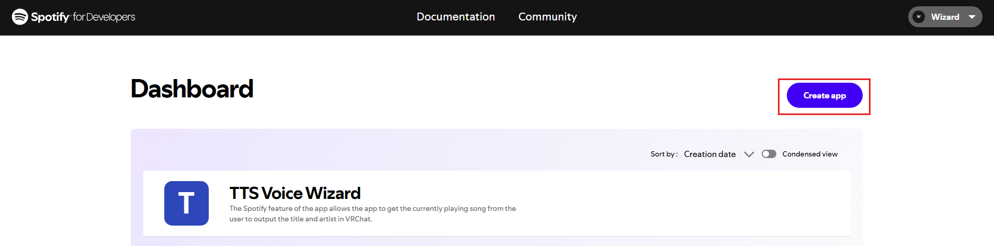Viewport: 994px width, 246px height.
Task: Open the Creation date sort dropdown
Action: [x=710, y=154]
